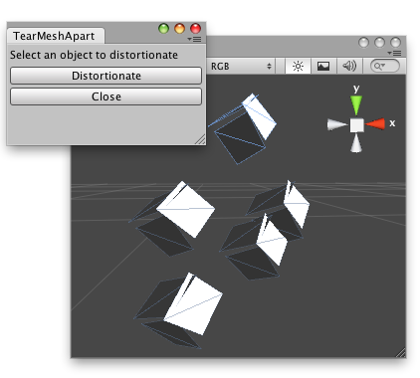Click the Close button
Viewport: 420px width, 378px height.
pyautogui.click(x=105, y=96)
